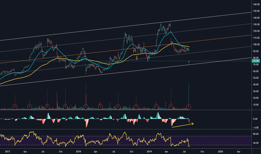The width and height of the screenshot is (261, 154).
Task: Click the 100.00 price axis label
Action: (x=256, y=45)
